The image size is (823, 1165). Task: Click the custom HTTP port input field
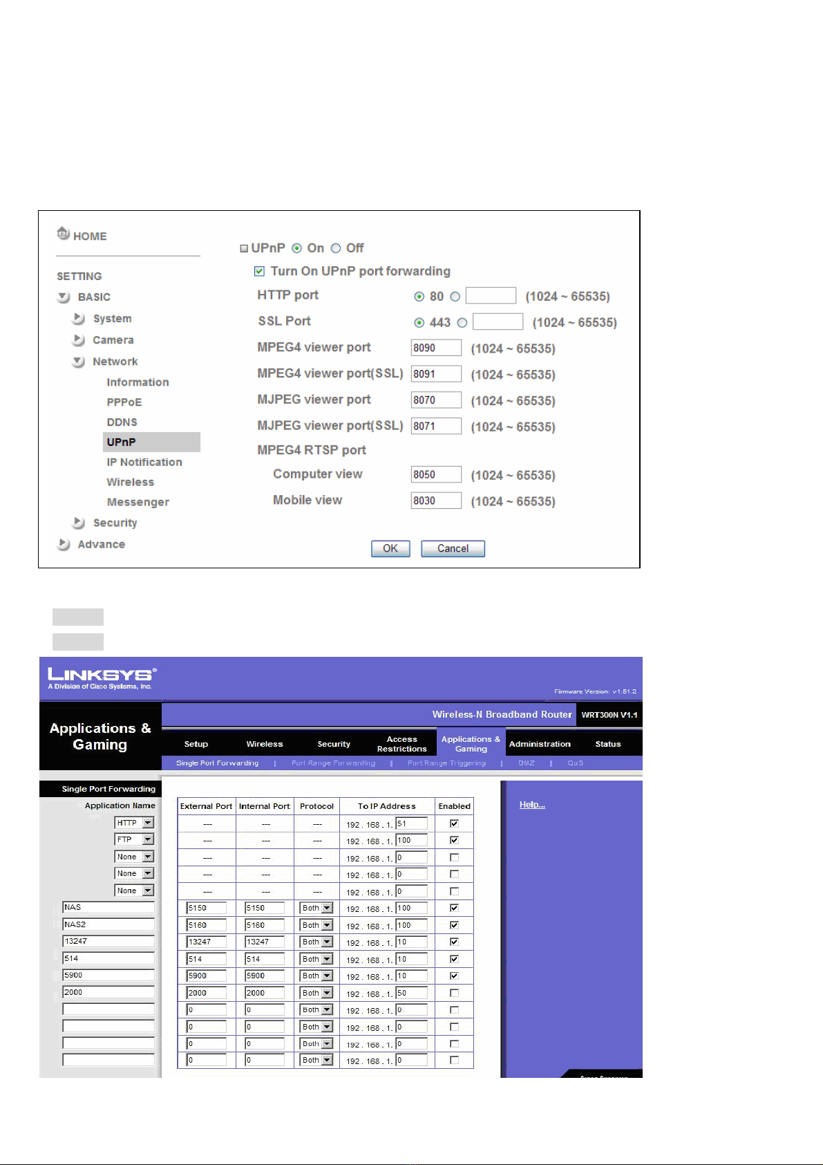[x=491, y=296]
